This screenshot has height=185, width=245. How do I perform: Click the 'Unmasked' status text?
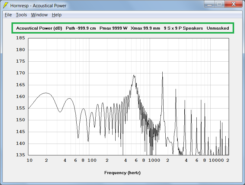pyautogui.click(x=218, y=28)
